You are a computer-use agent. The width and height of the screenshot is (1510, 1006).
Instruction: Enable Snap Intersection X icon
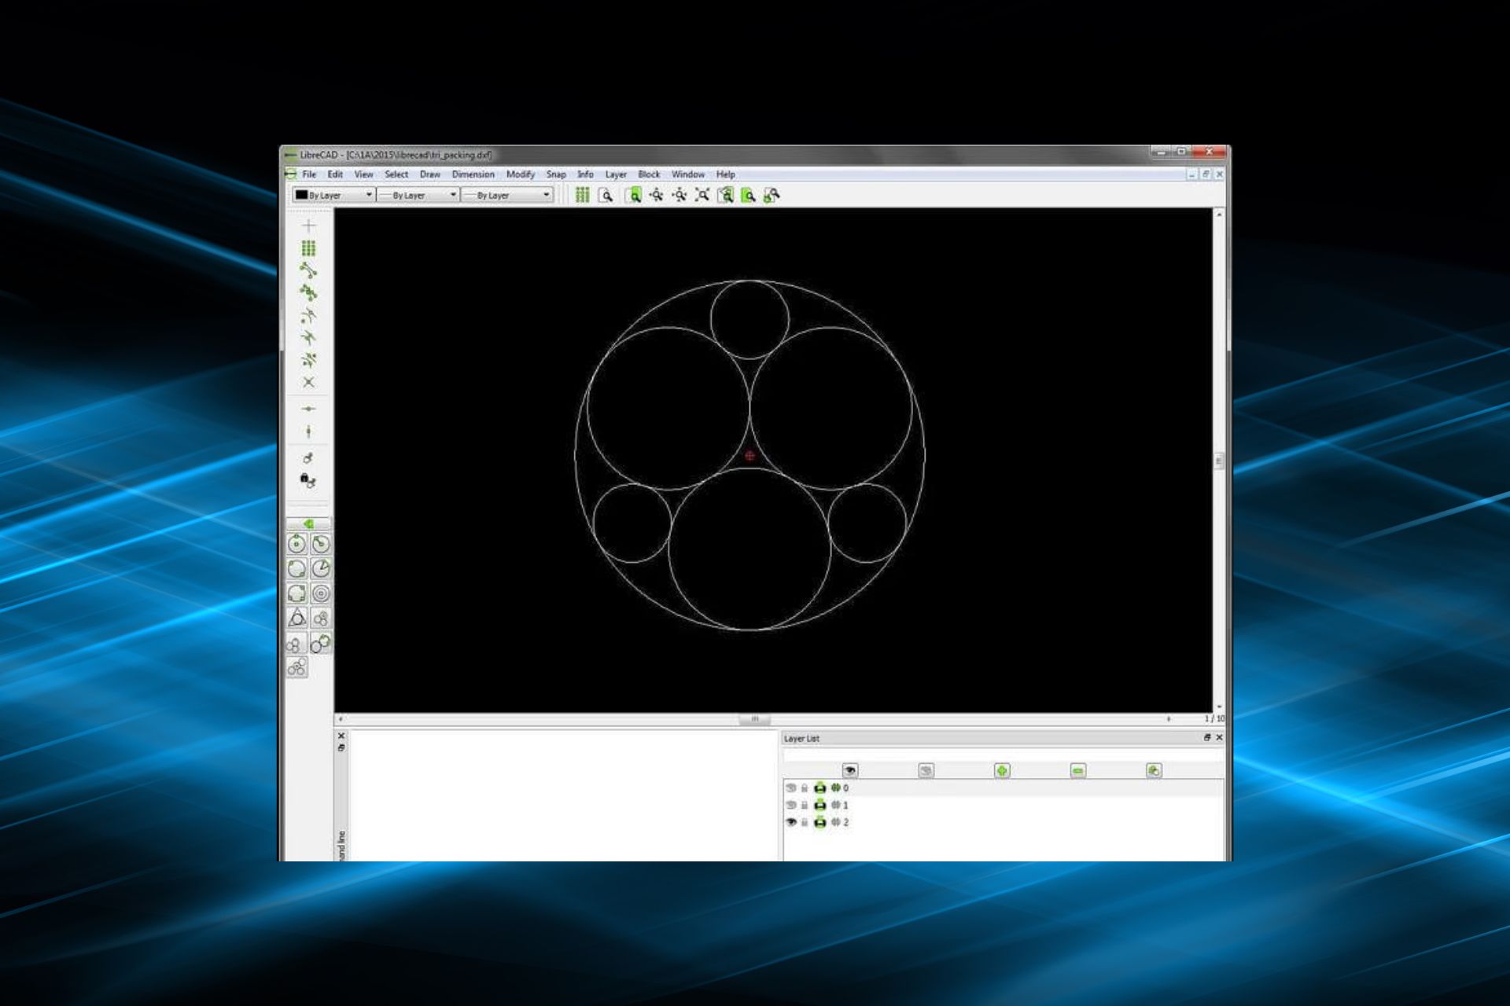point(308,382)
